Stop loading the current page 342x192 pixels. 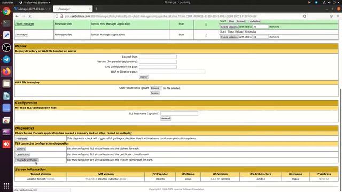[30, 17]
